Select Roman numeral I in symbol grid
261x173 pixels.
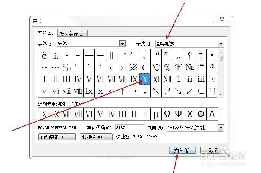pos(44,79)
